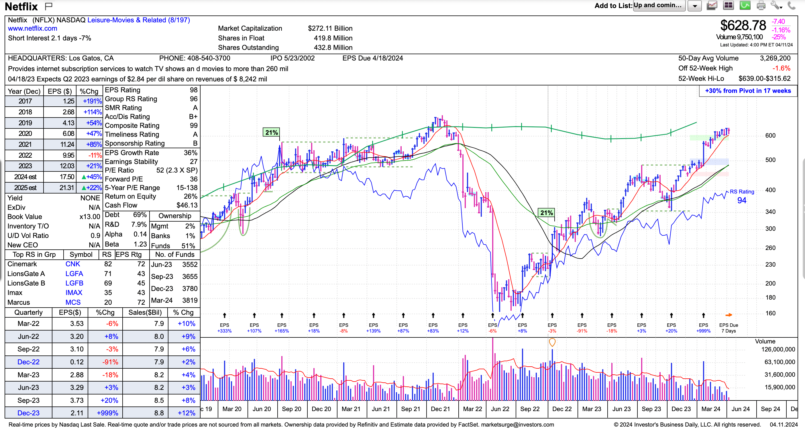Screen dimensions: 805x430
Task: Click the flag icon beside Netflix title
Action: tap(48, 6)
